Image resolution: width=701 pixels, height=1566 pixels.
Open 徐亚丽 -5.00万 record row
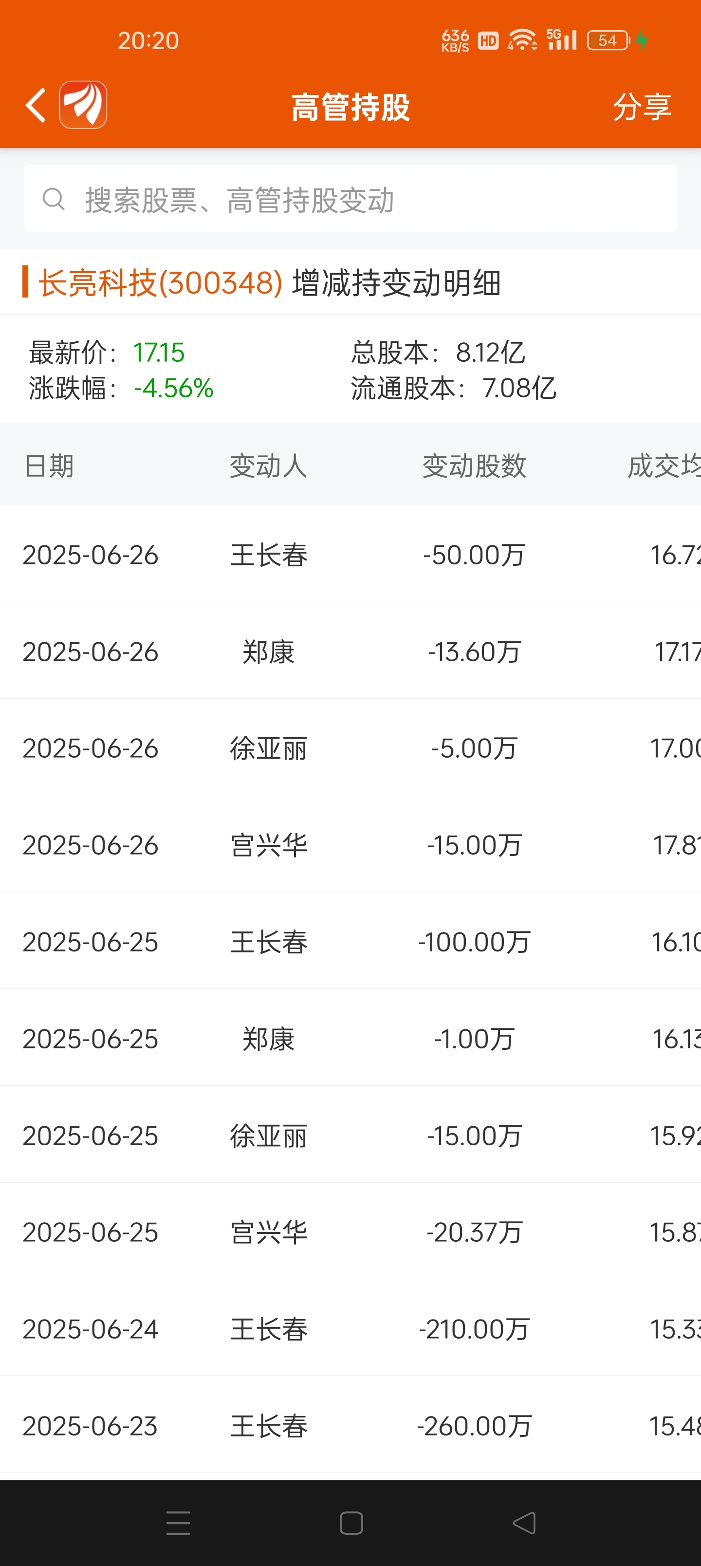[350, 748]
